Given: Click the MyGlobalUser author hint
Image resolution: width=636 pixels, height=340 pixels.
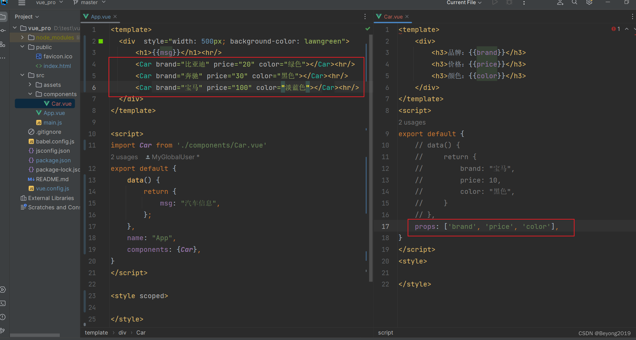Looking at the screenshot, I should click(x=172, y=157).
